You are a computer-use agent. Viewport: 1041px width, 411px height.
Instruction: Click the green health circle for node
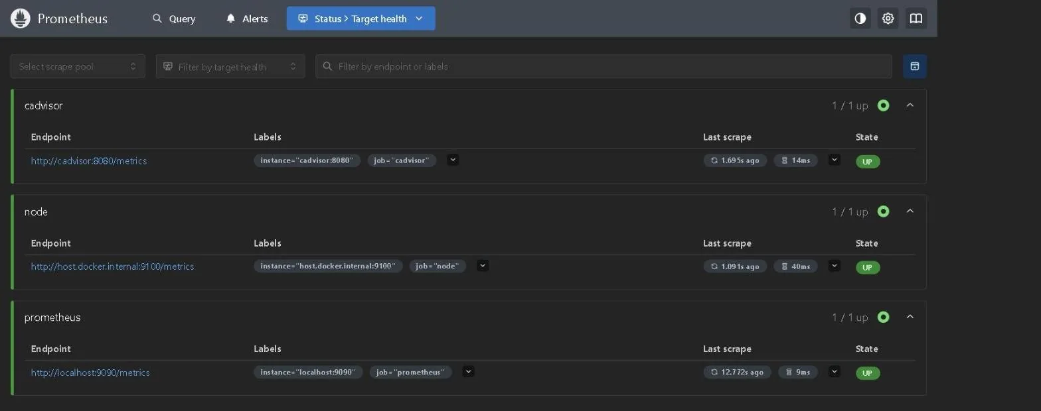[x=883, y=211]
